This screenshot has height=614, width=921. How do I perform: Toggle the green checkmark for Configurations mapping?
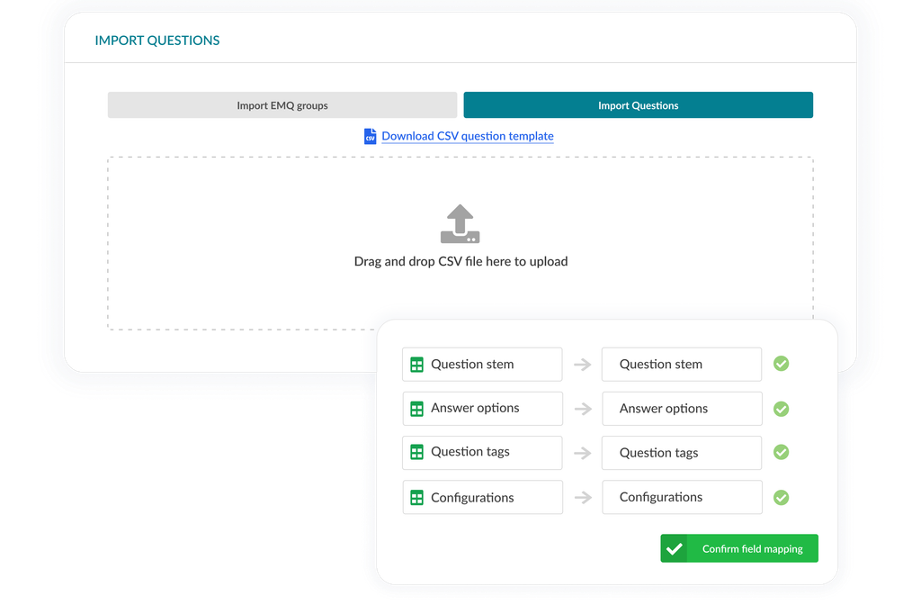(x=781, y=497)
